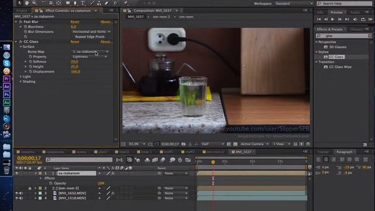Click the Composition Mini-Flowchart timeline icon
The image size is (375, 211).
tap(119, 160)
